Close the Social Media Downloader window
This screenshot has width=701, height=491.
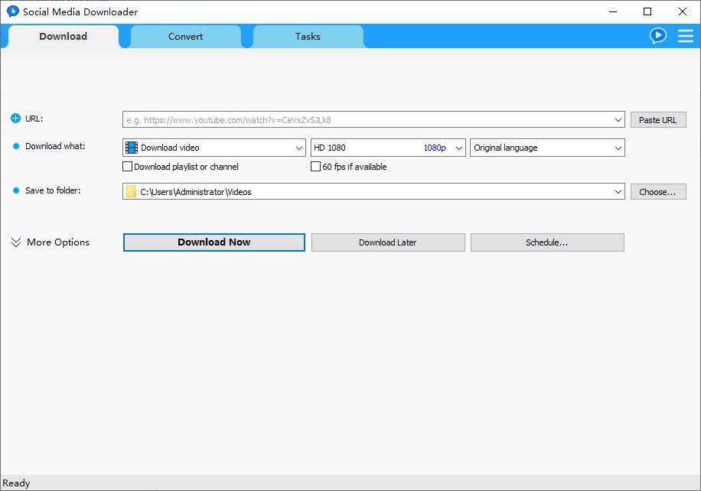[x=682, y=11]
